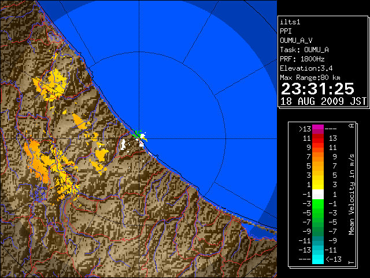This screenshot has height=278, width=370.
Task: Select the '18 AUG 2009 JST' date
Action: point(323,101)
